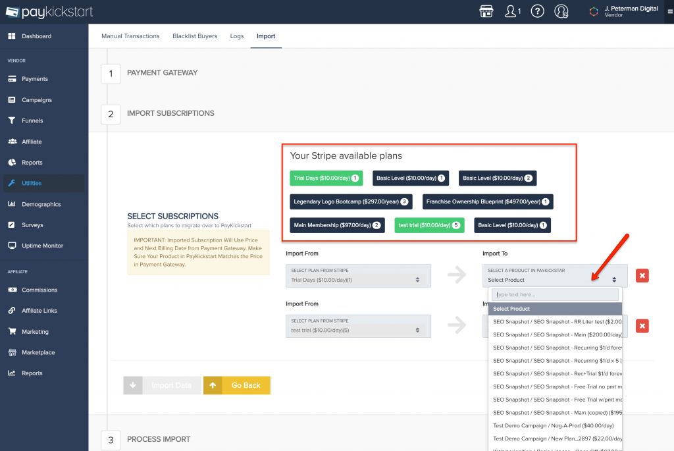Choose SEO Snapshot Recurring $1/d x 5 option
Screen dimensions: 674x451
[555, 361]
